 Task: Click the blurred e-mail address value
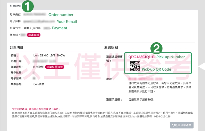click(39, 21)
